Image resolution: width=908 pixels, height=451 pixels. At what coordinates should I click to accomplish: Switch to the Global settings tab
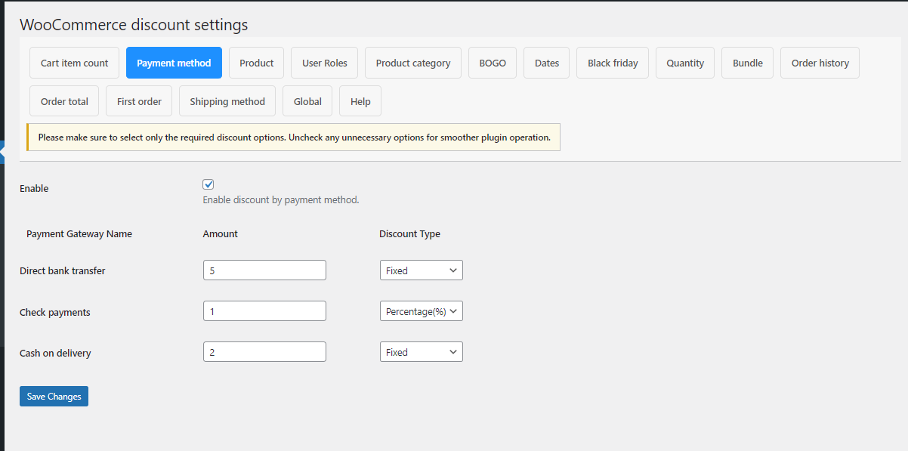[307, 100]
